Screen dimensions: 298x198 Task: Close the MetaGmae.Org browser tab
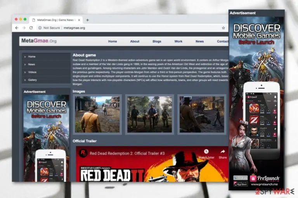[x=79, y=20]
